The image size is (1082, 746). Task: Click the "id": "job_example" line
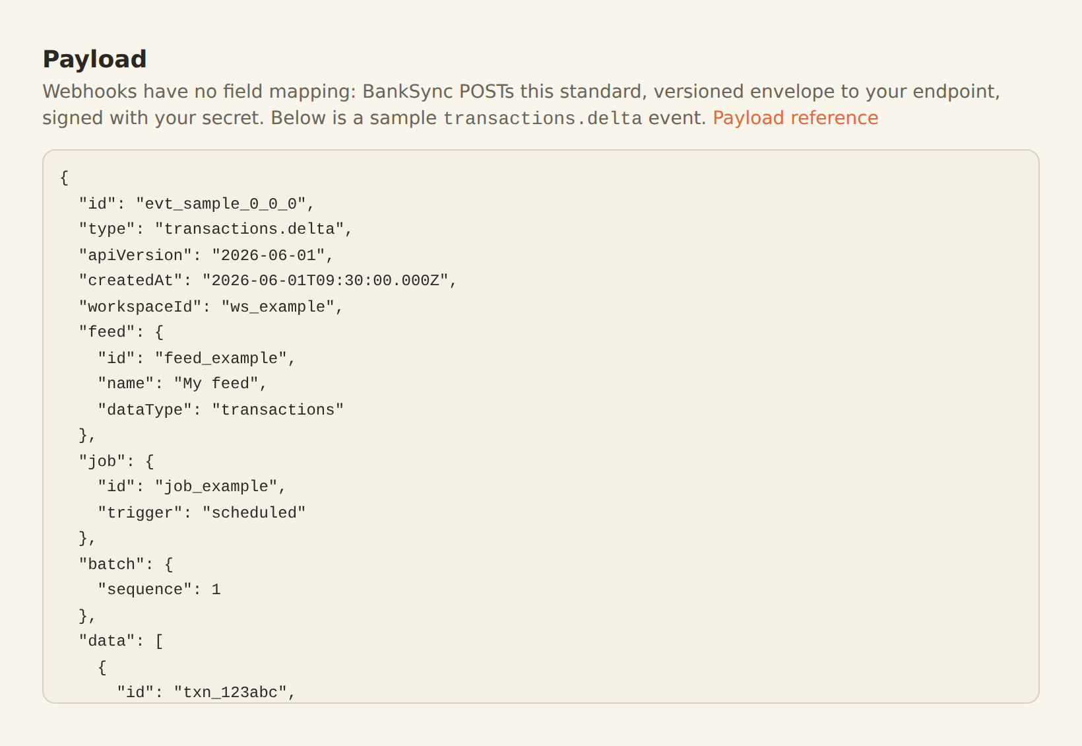click(192, 487)
